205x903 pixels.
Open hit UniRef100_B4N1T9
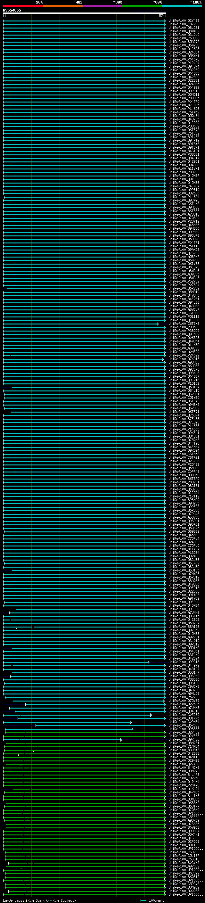coord(184,757)
